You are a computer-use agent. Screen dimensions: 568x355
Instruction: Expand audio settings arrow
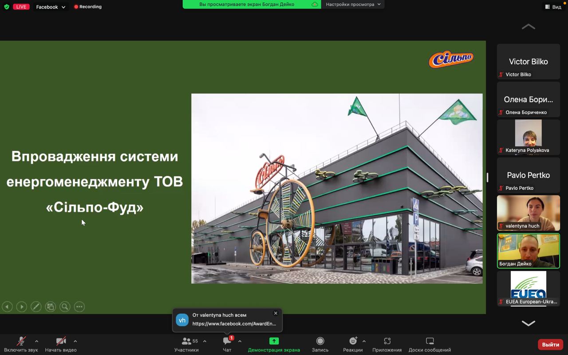click(x=36, y=341)
